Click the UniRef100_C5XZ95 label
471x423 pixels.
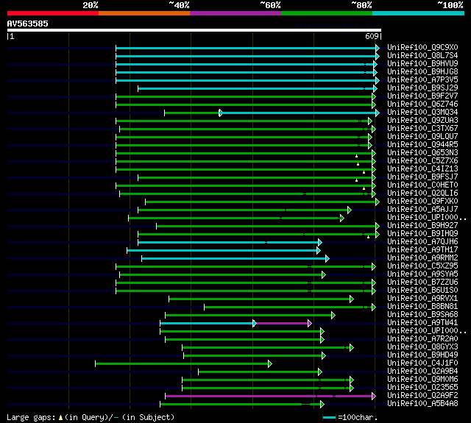422,266
